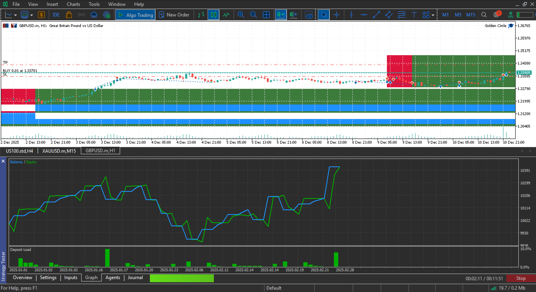Open the Charts menu
This screenshot has width=536, height=292.
(x=73, y=4)
